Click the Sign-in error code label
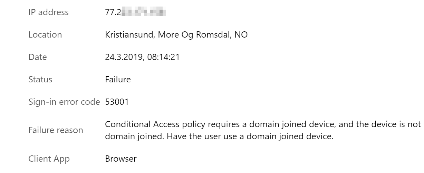Screen dimensions: 424x173 pos(64,102)
